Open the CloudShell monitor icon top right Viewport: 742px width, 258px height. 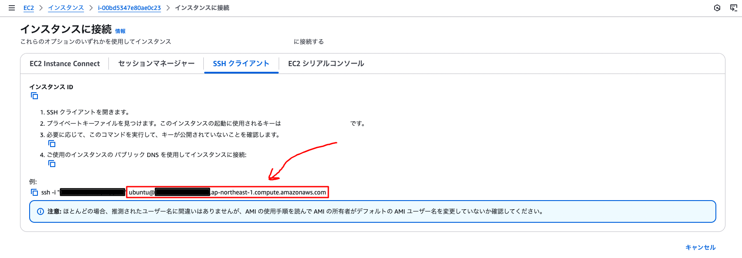pos(734,8)
